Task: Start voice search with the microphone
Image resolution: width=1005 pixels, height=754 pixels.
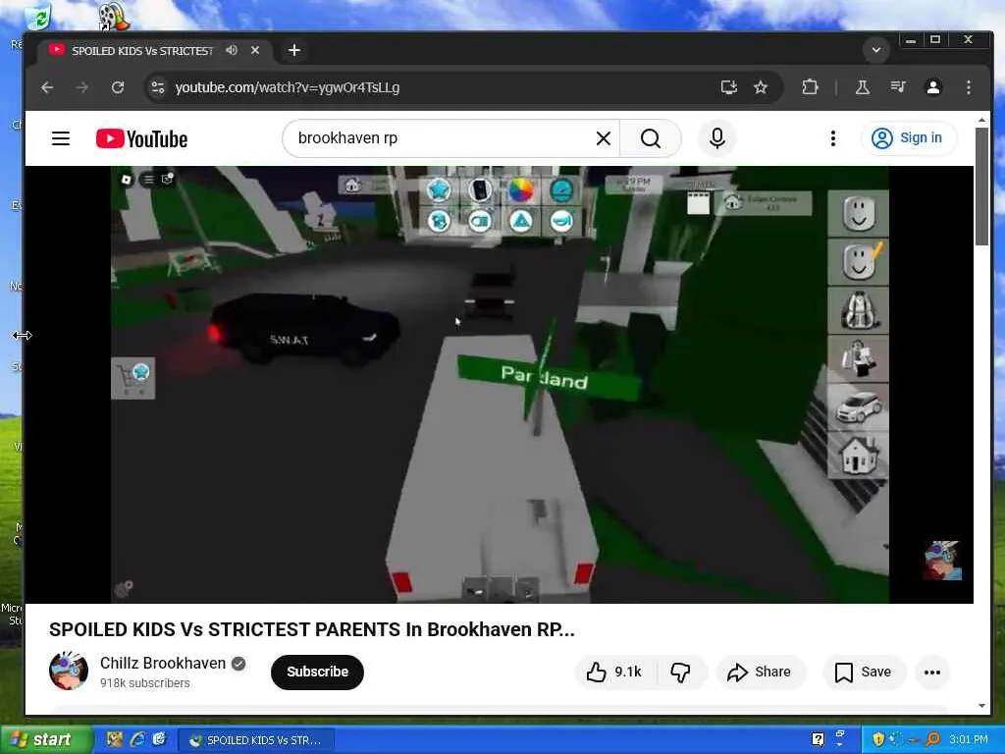Action: pyautogui.click(x=717, y=138)
